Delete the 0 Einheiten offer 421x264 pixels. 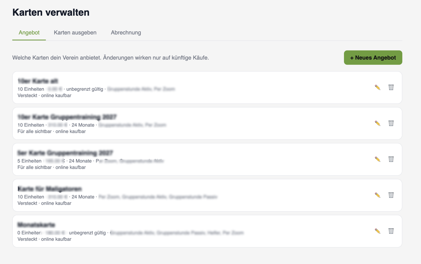pos(391,231)
